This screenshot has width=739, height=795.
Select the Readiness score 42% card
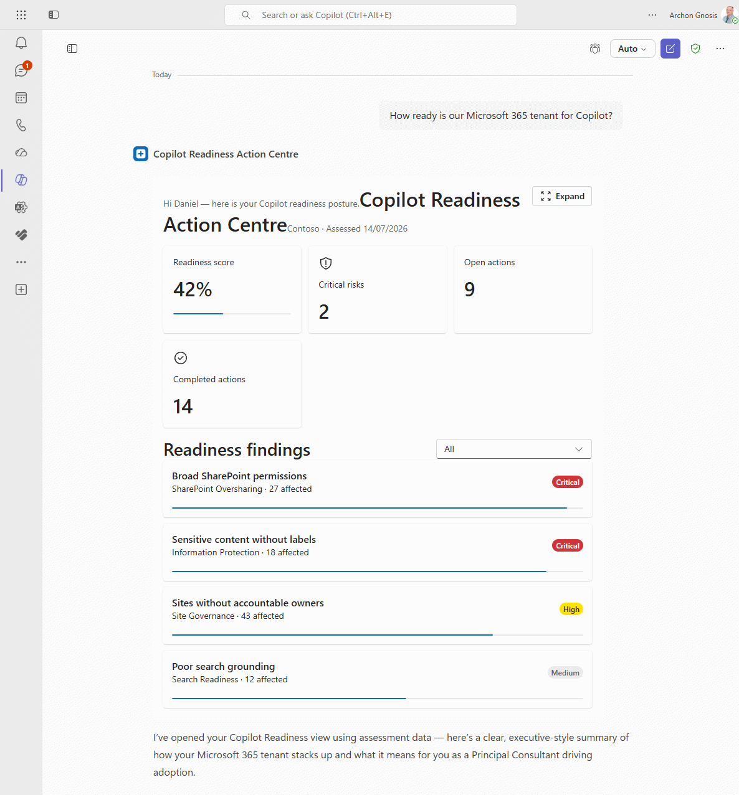232,289
